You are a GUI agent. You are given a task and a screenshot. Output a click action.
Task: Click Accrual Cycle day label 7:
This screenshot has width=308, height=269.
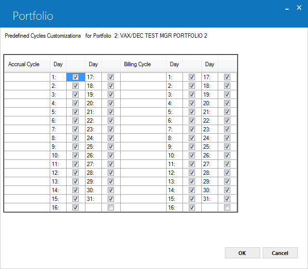[x=54, y=129]
